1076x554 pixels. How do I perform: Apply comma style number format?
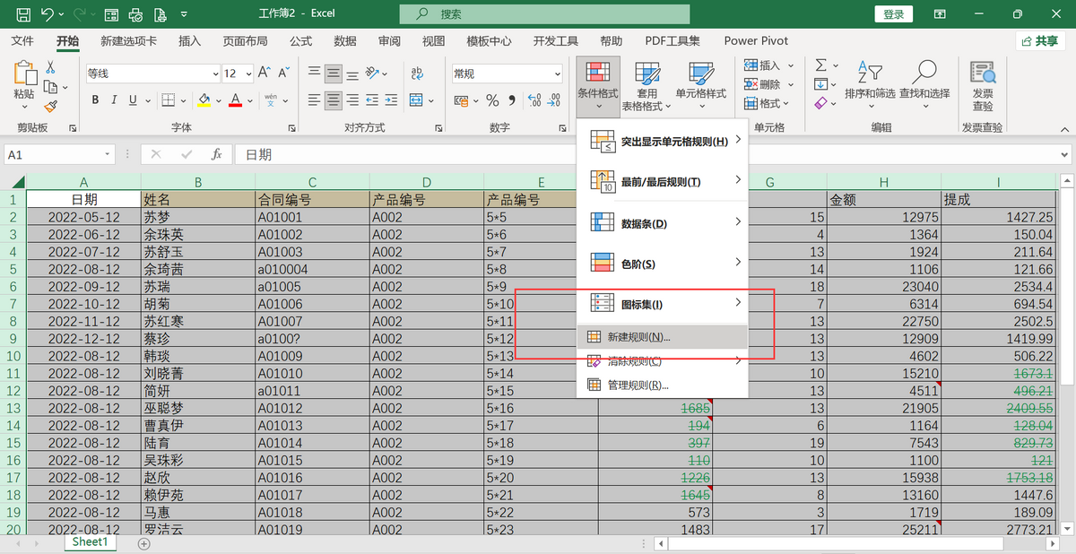[x=511, y=100]
